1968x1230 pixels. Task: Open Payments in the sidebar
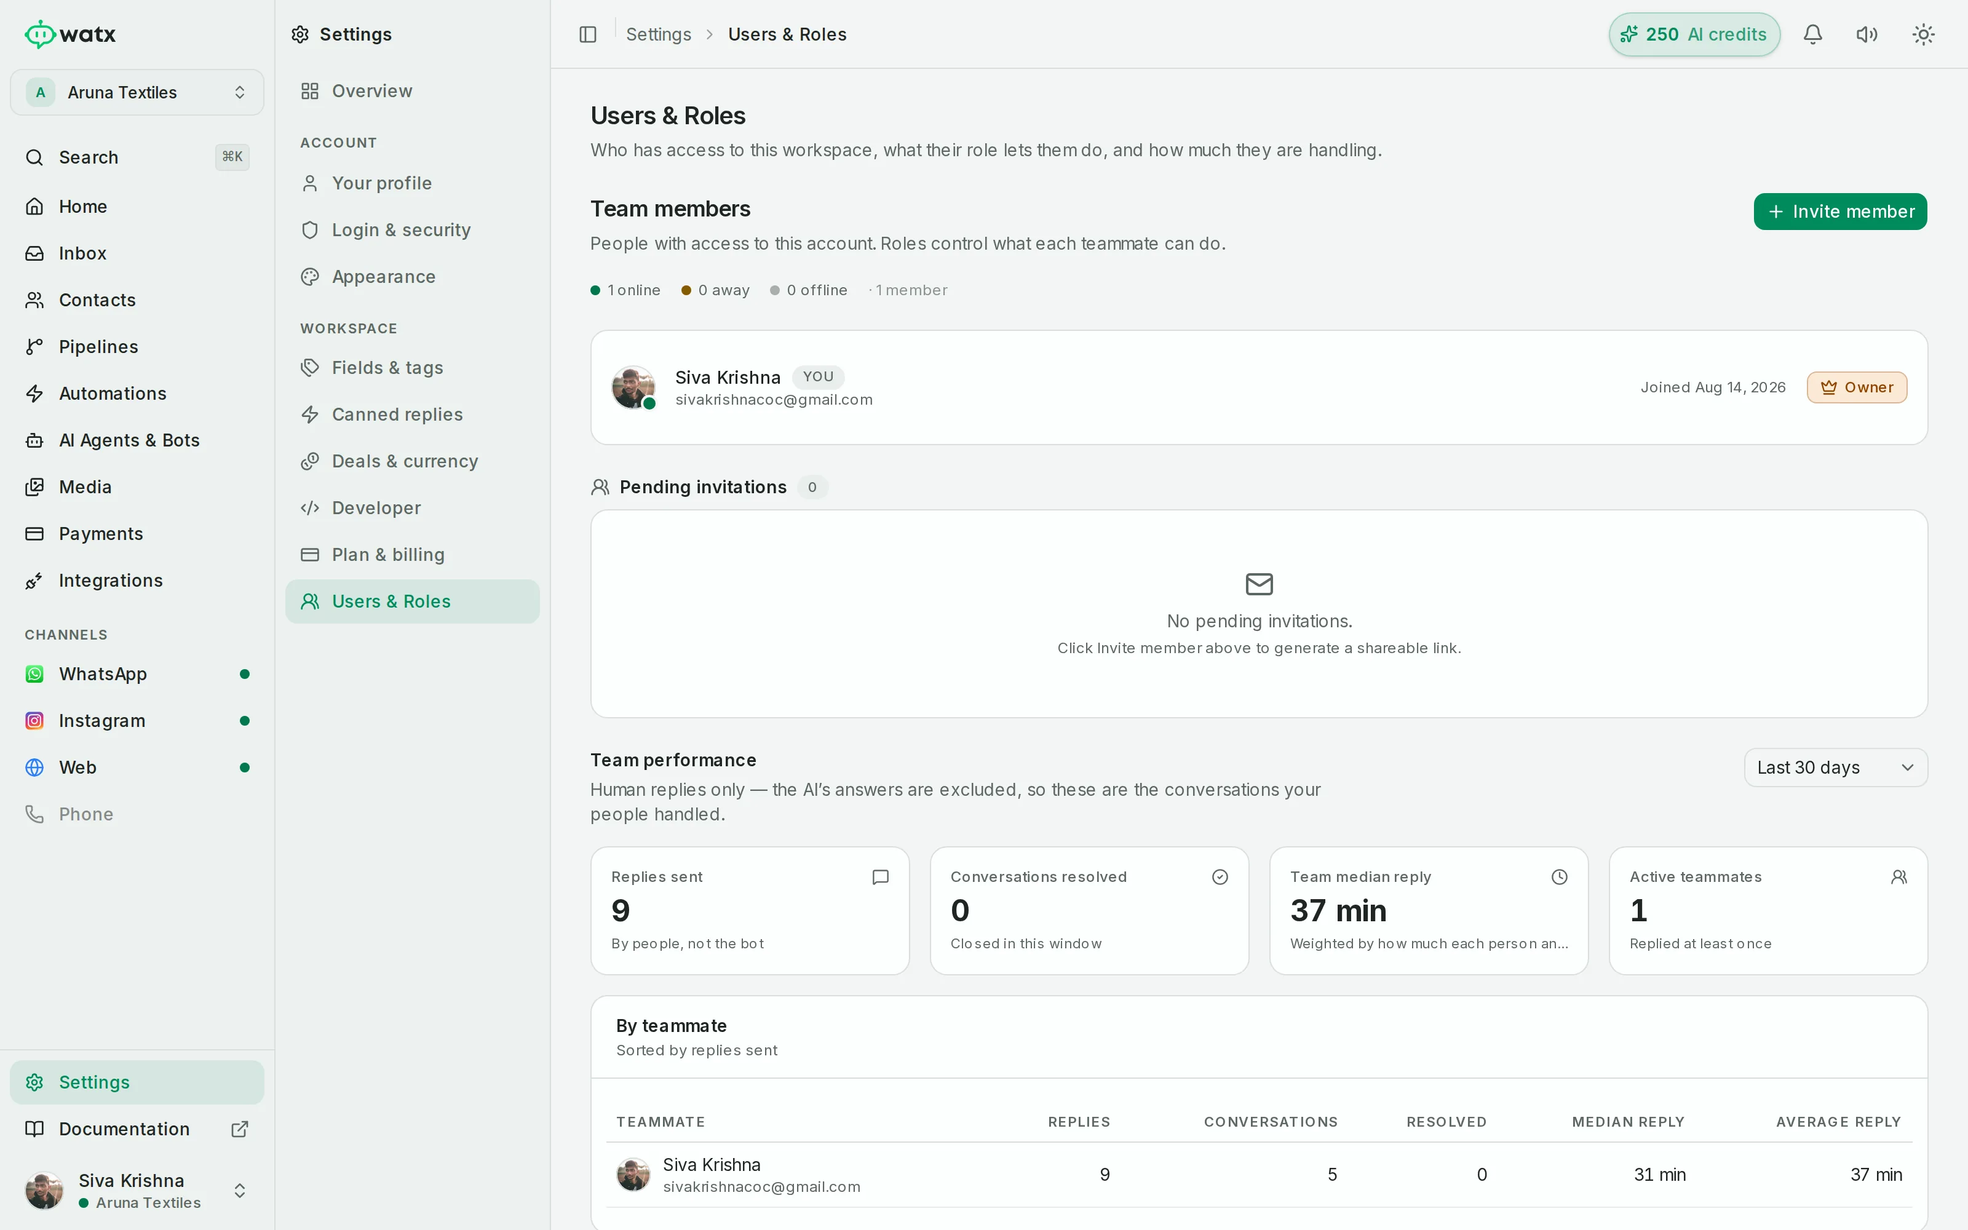coord(137,534)
